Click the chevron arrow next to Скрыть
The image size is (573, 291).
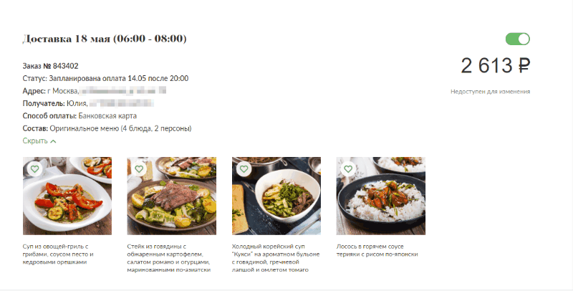tap(53, 141)
